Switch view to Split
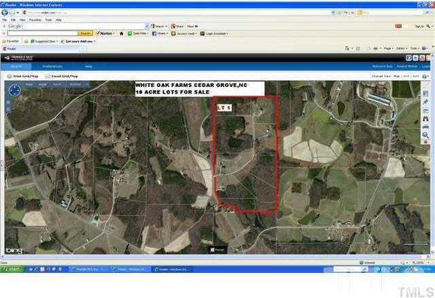The height and width of the screenshot is (298, 435). click(416, 76)
